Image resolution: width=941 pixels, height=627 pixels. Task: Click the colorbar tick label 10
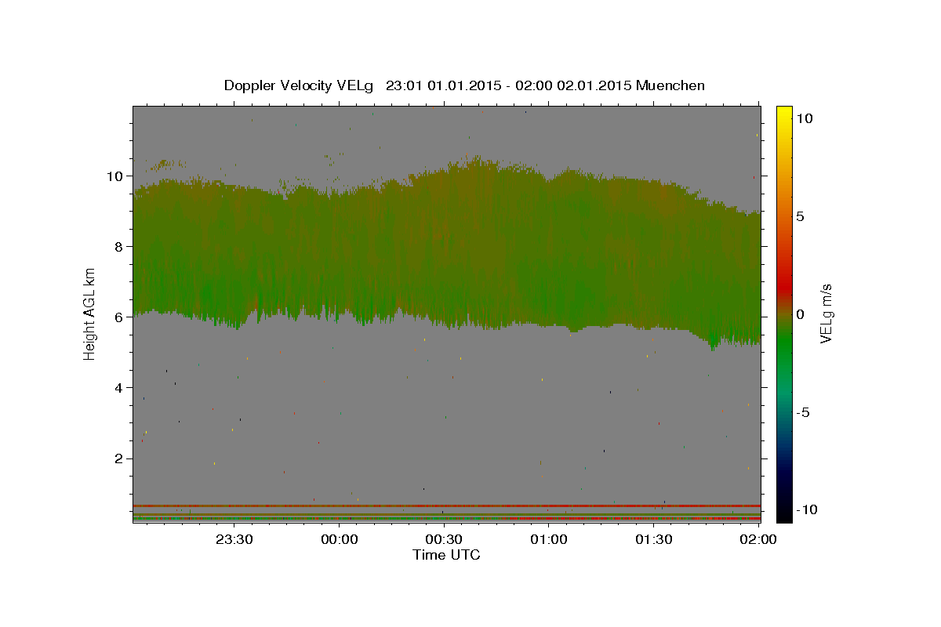[804, 118]
